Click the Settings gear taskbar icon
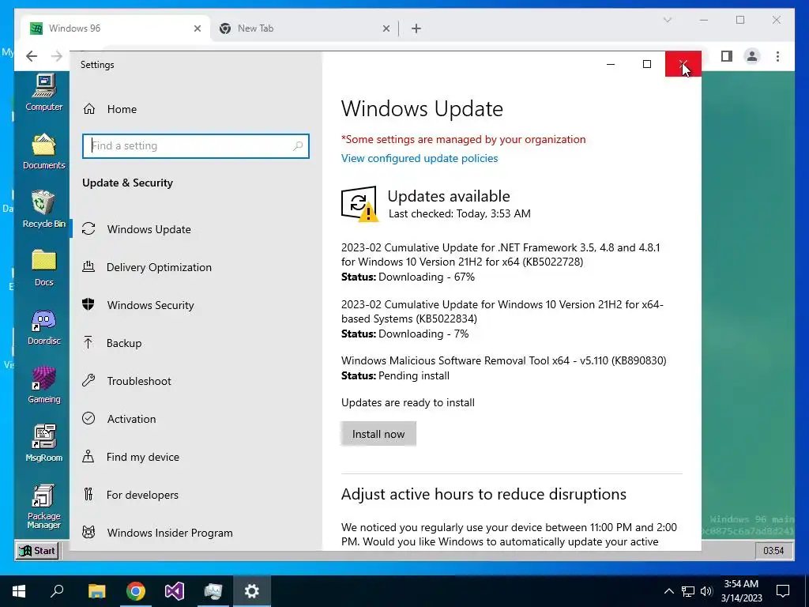 tap(252, 591)
